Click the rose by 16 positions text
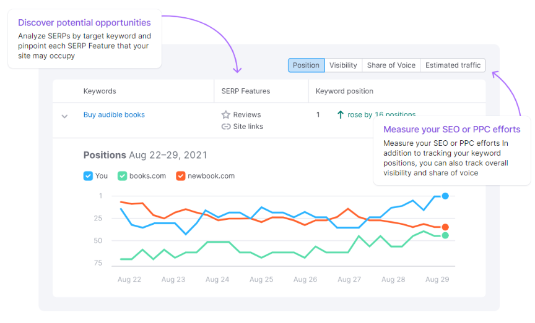The image size is (535, 323). point(381,114)
